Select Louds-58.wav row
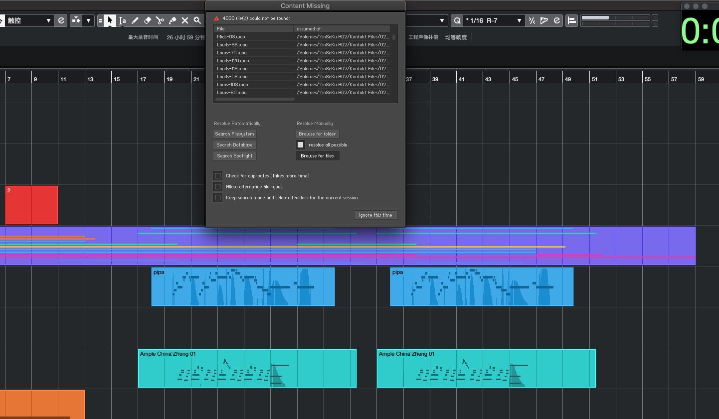This screenshot has height=419, width=719. (x=302, y=76)
